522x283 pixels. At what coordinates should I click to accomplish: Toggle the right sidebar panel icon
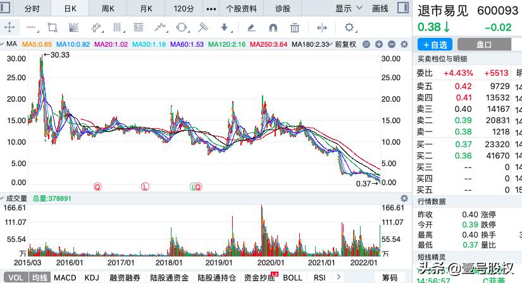pyautogui.click(x=403, y=8)
